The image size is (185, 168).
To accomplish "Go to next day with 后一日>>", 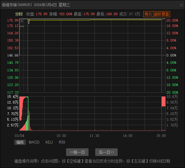I will pos(106,152).
